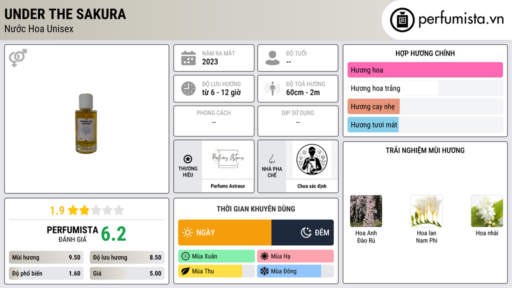The image size is (512, 288).
Task: Click the release year value 2023
Action: tap(210, 61)
